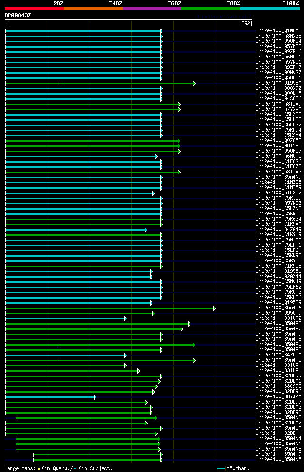This screenshot has width=304, height=472.
Task: Open hit UniRef100_Q1WLX1
Action: coord(278,31)
